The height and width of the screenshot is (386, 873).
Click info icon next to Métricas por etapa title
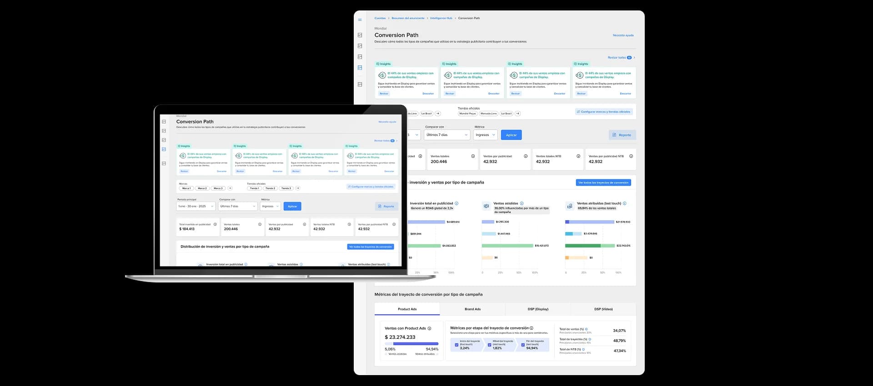532,328
